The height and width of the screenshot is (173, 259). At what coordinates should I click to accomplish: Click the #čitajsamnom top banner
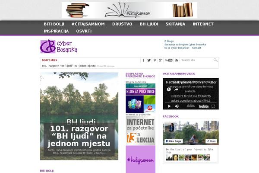click(x=129, y=10)
